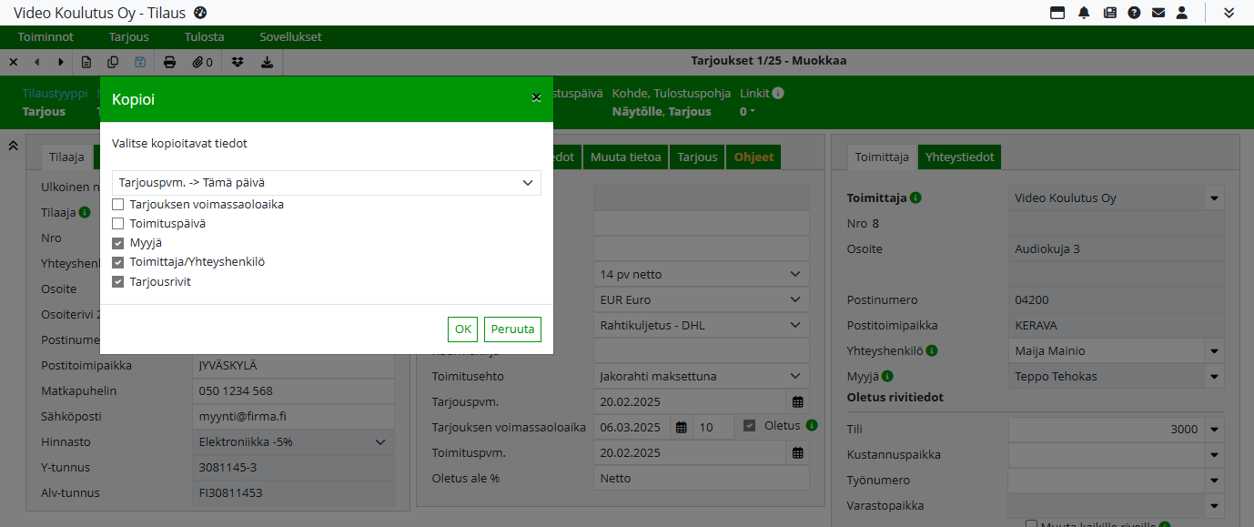Click the Sähköposti input field
Viewport: 1254px width, 527px height.
point(293,416)
